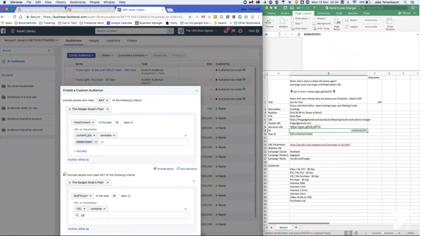
Task: Tick the header checkbox in audiences table
Action: [x=69, y=64]
